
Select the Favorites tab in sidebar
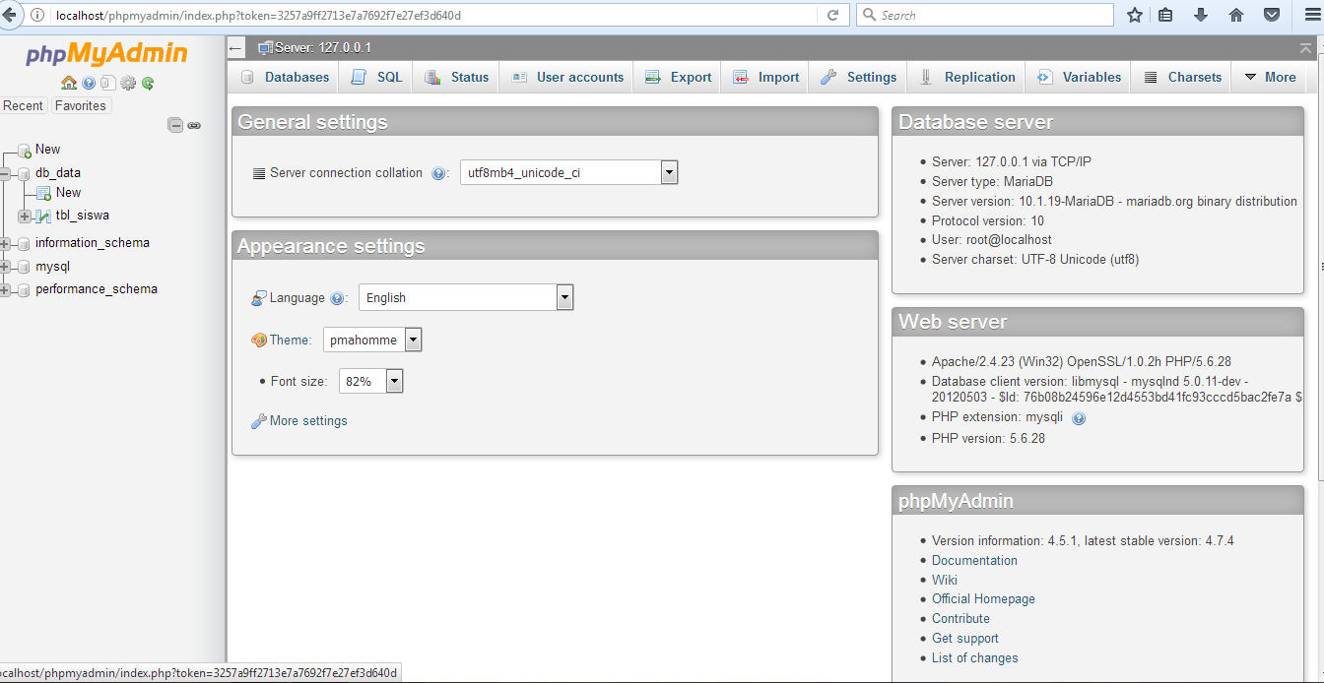[81, 105]
